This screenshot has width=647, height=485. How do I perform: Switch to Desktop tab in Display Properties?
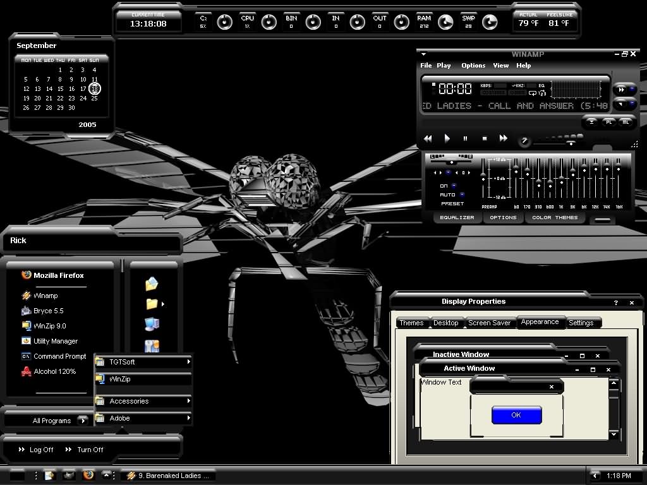click(x=445, y=323)
